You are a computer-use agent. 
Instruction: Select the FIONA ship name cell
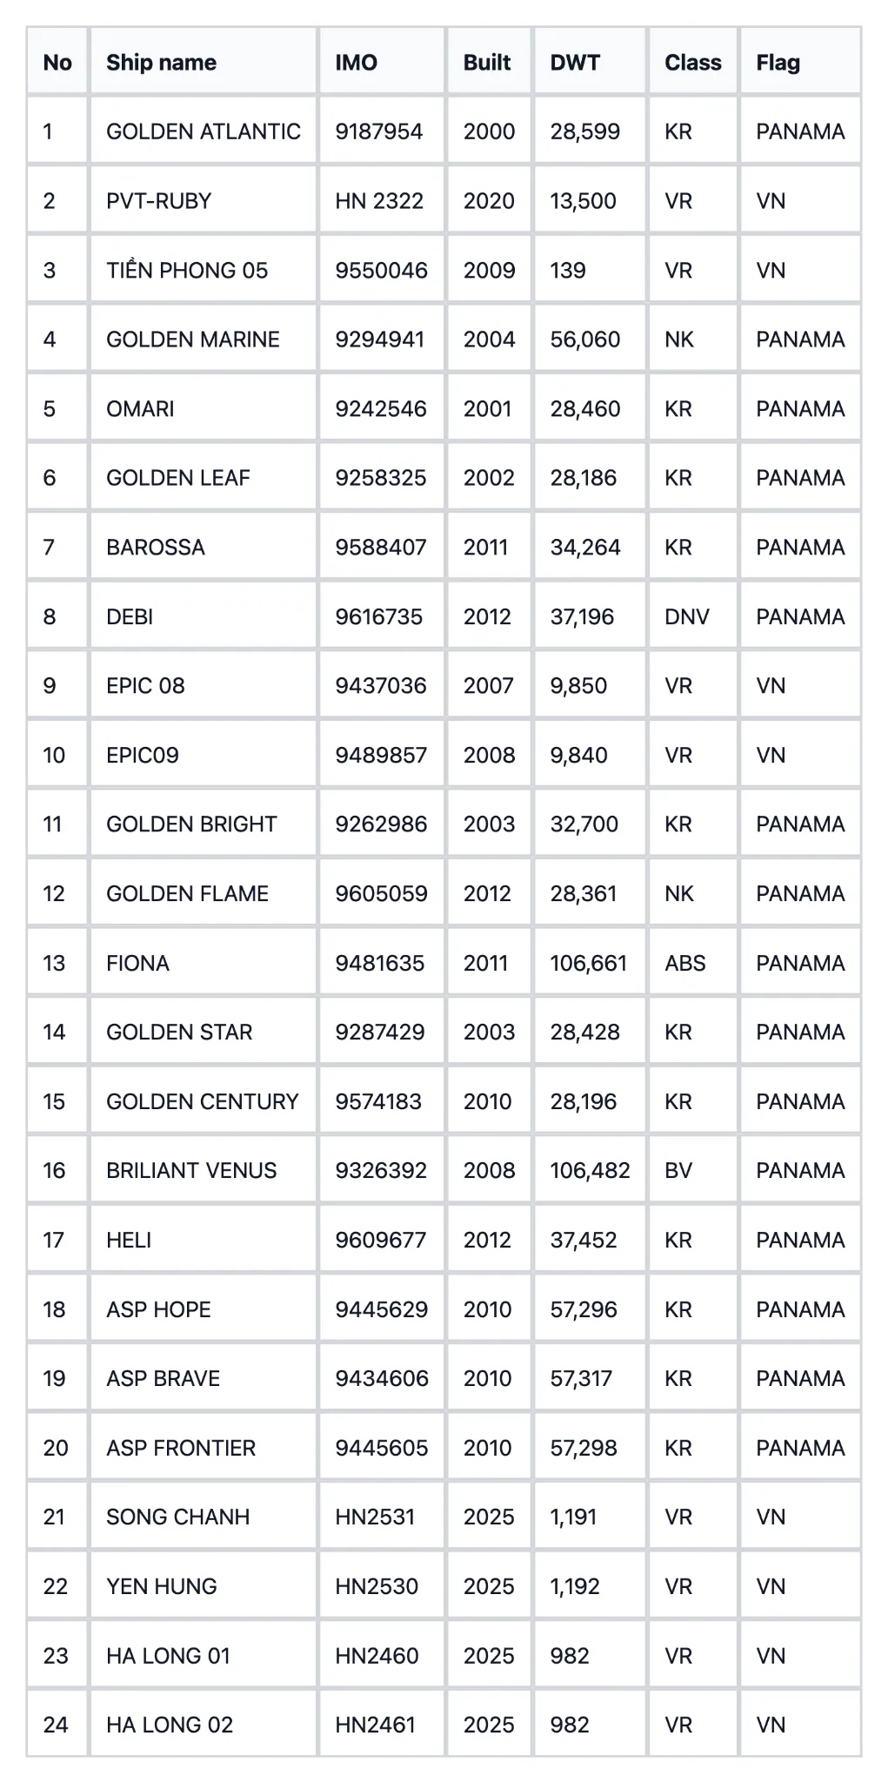(x=137, y=963)
